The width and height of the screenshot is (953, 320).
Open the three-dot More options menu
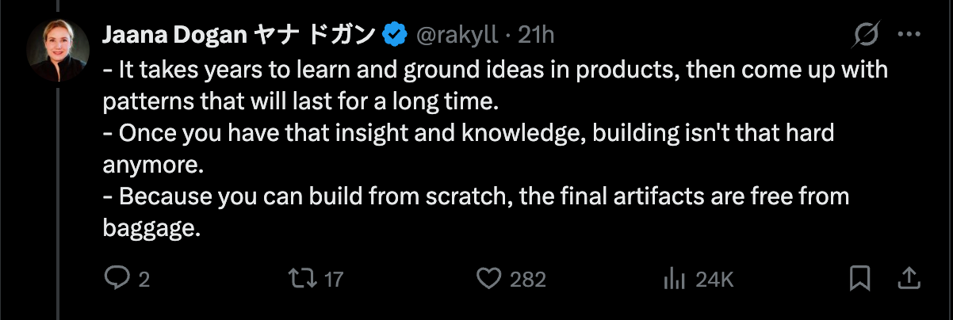point(909,35)
